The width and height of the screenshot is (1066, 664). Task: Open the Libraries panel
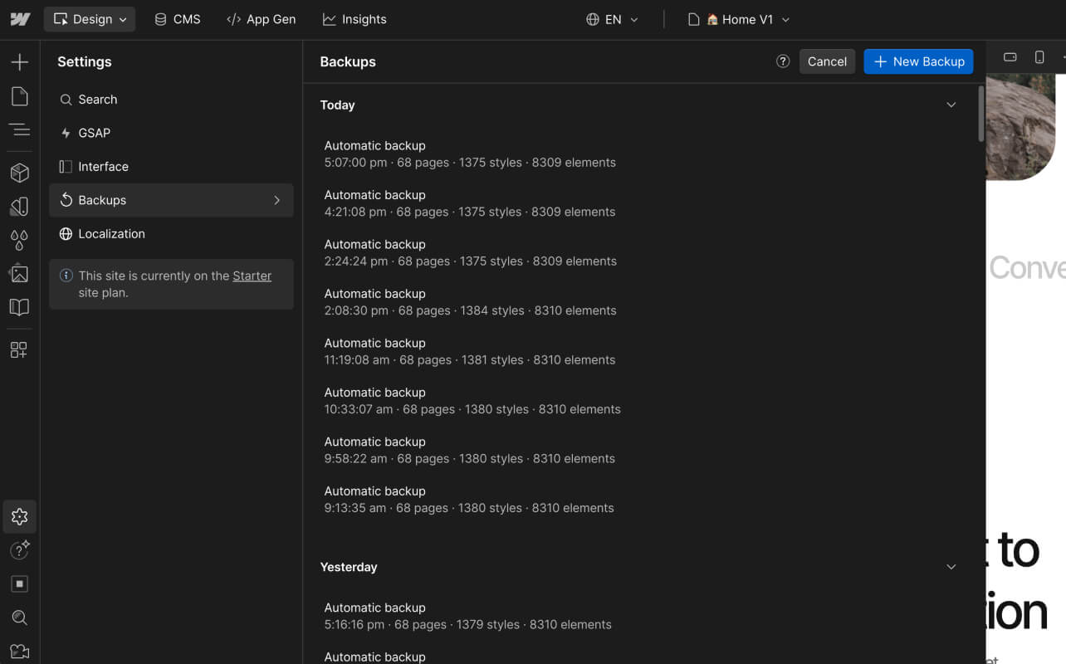(19, 307)
